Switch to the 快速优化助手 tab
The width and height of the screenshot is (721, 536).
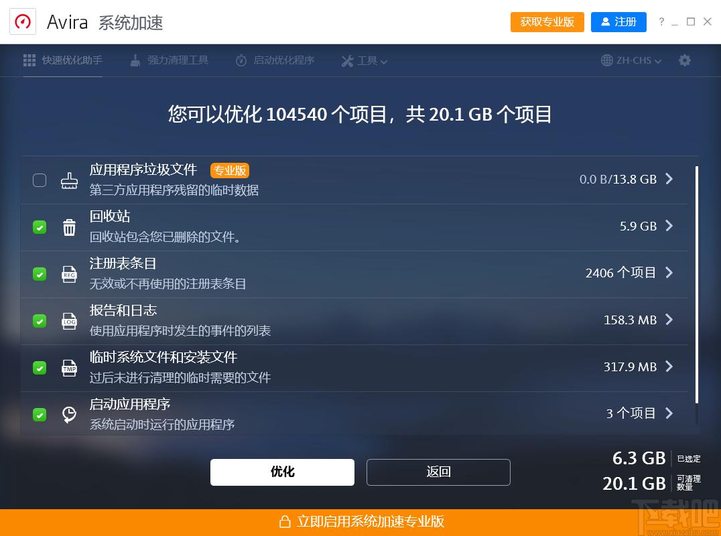coord(63,60)
